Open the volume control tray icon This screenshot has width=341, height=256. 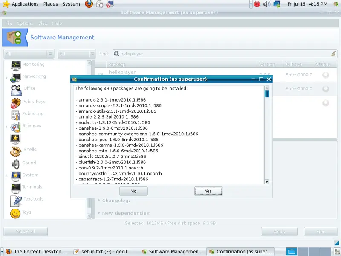pos(267,4)
